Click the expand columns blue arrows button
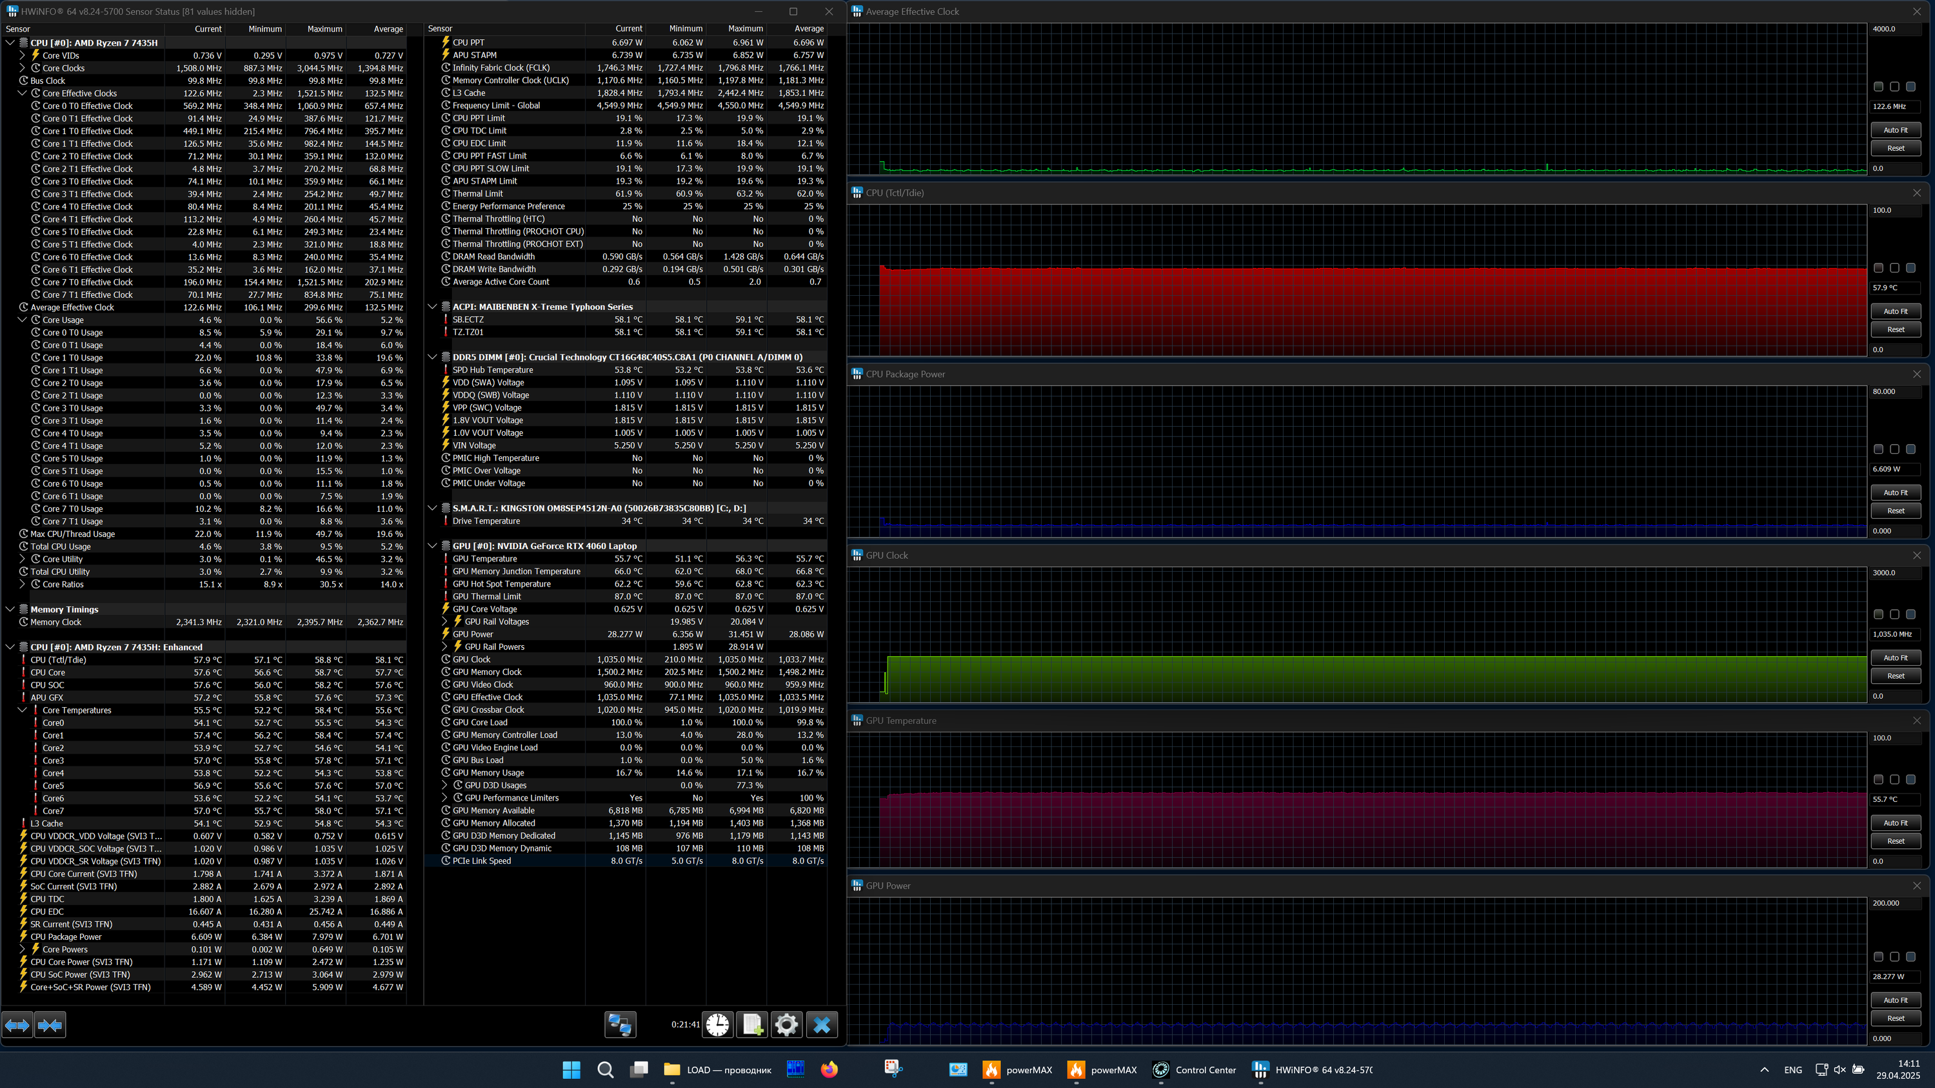 [x=17, y=1025]
